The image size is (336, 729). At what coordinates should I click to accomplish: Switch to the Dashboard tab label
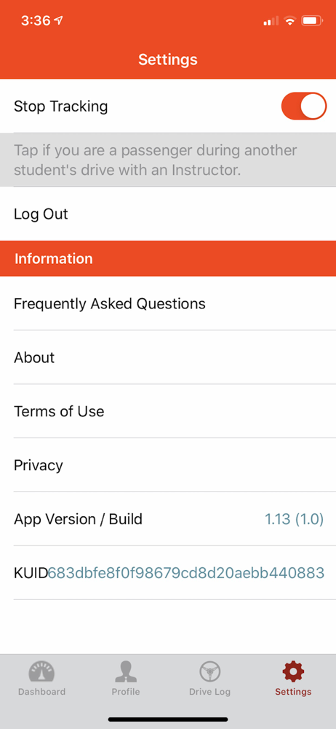[x=41, y=691]
